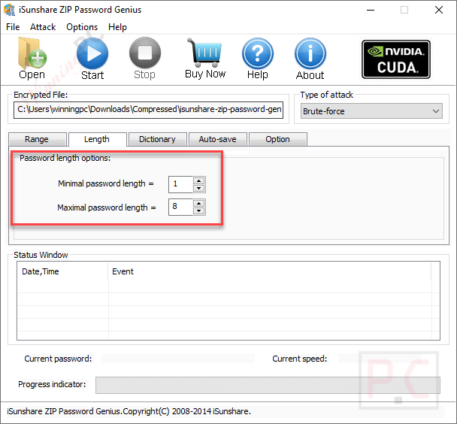Click the 'Maximal password length =' label
Image resolution: width=457 pixels, height=424 pixels.
coord(107,207)
